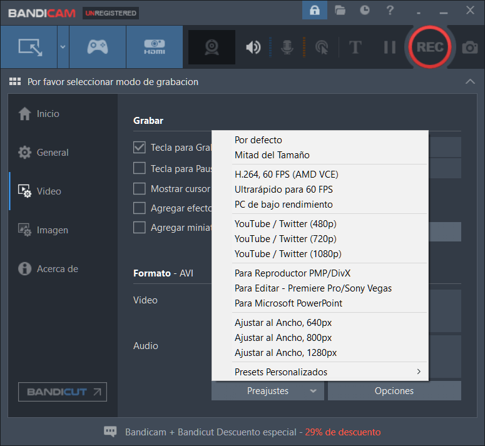Choose Por defecto preset
The image size is (485, 446).
click(x=320, y=140)
